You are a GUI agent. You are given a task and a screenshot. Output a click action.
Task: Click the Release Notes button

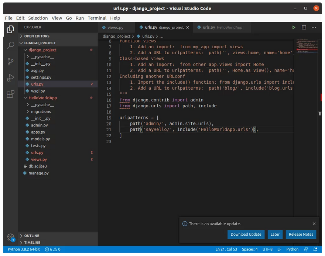[301, 234]
